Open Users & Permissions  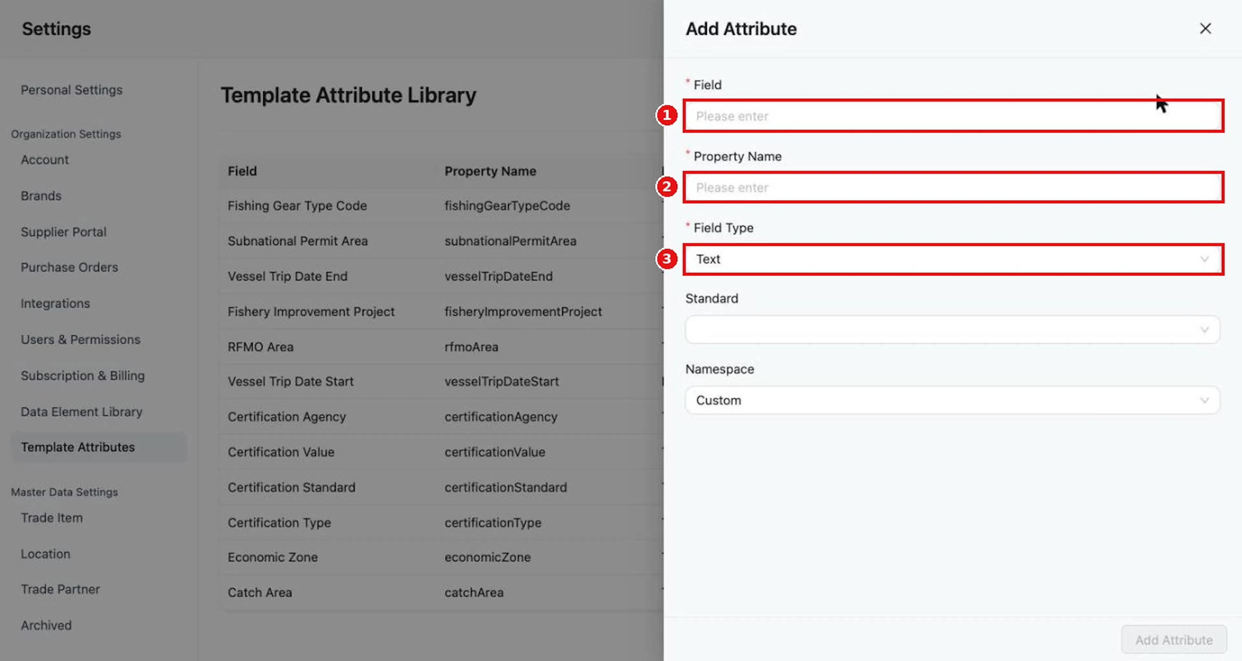81,340
